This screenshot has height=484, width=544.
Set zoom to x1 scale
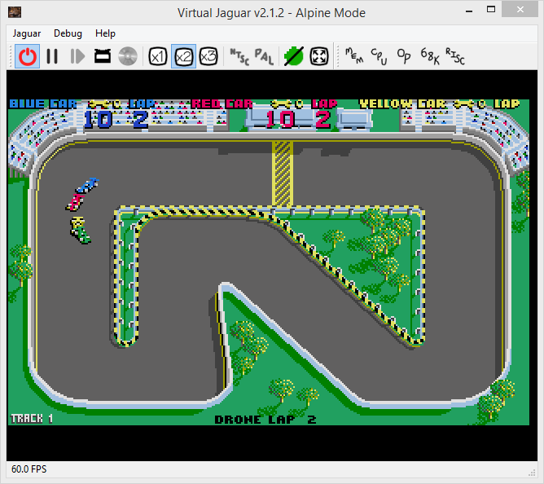(x=158, y=56)
